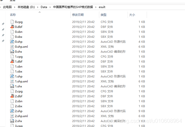The width and height of the screenshot is (185, 127).
Task: Click the type cell XML 文档 for 1.shp.xml
Action: (107, 81)
